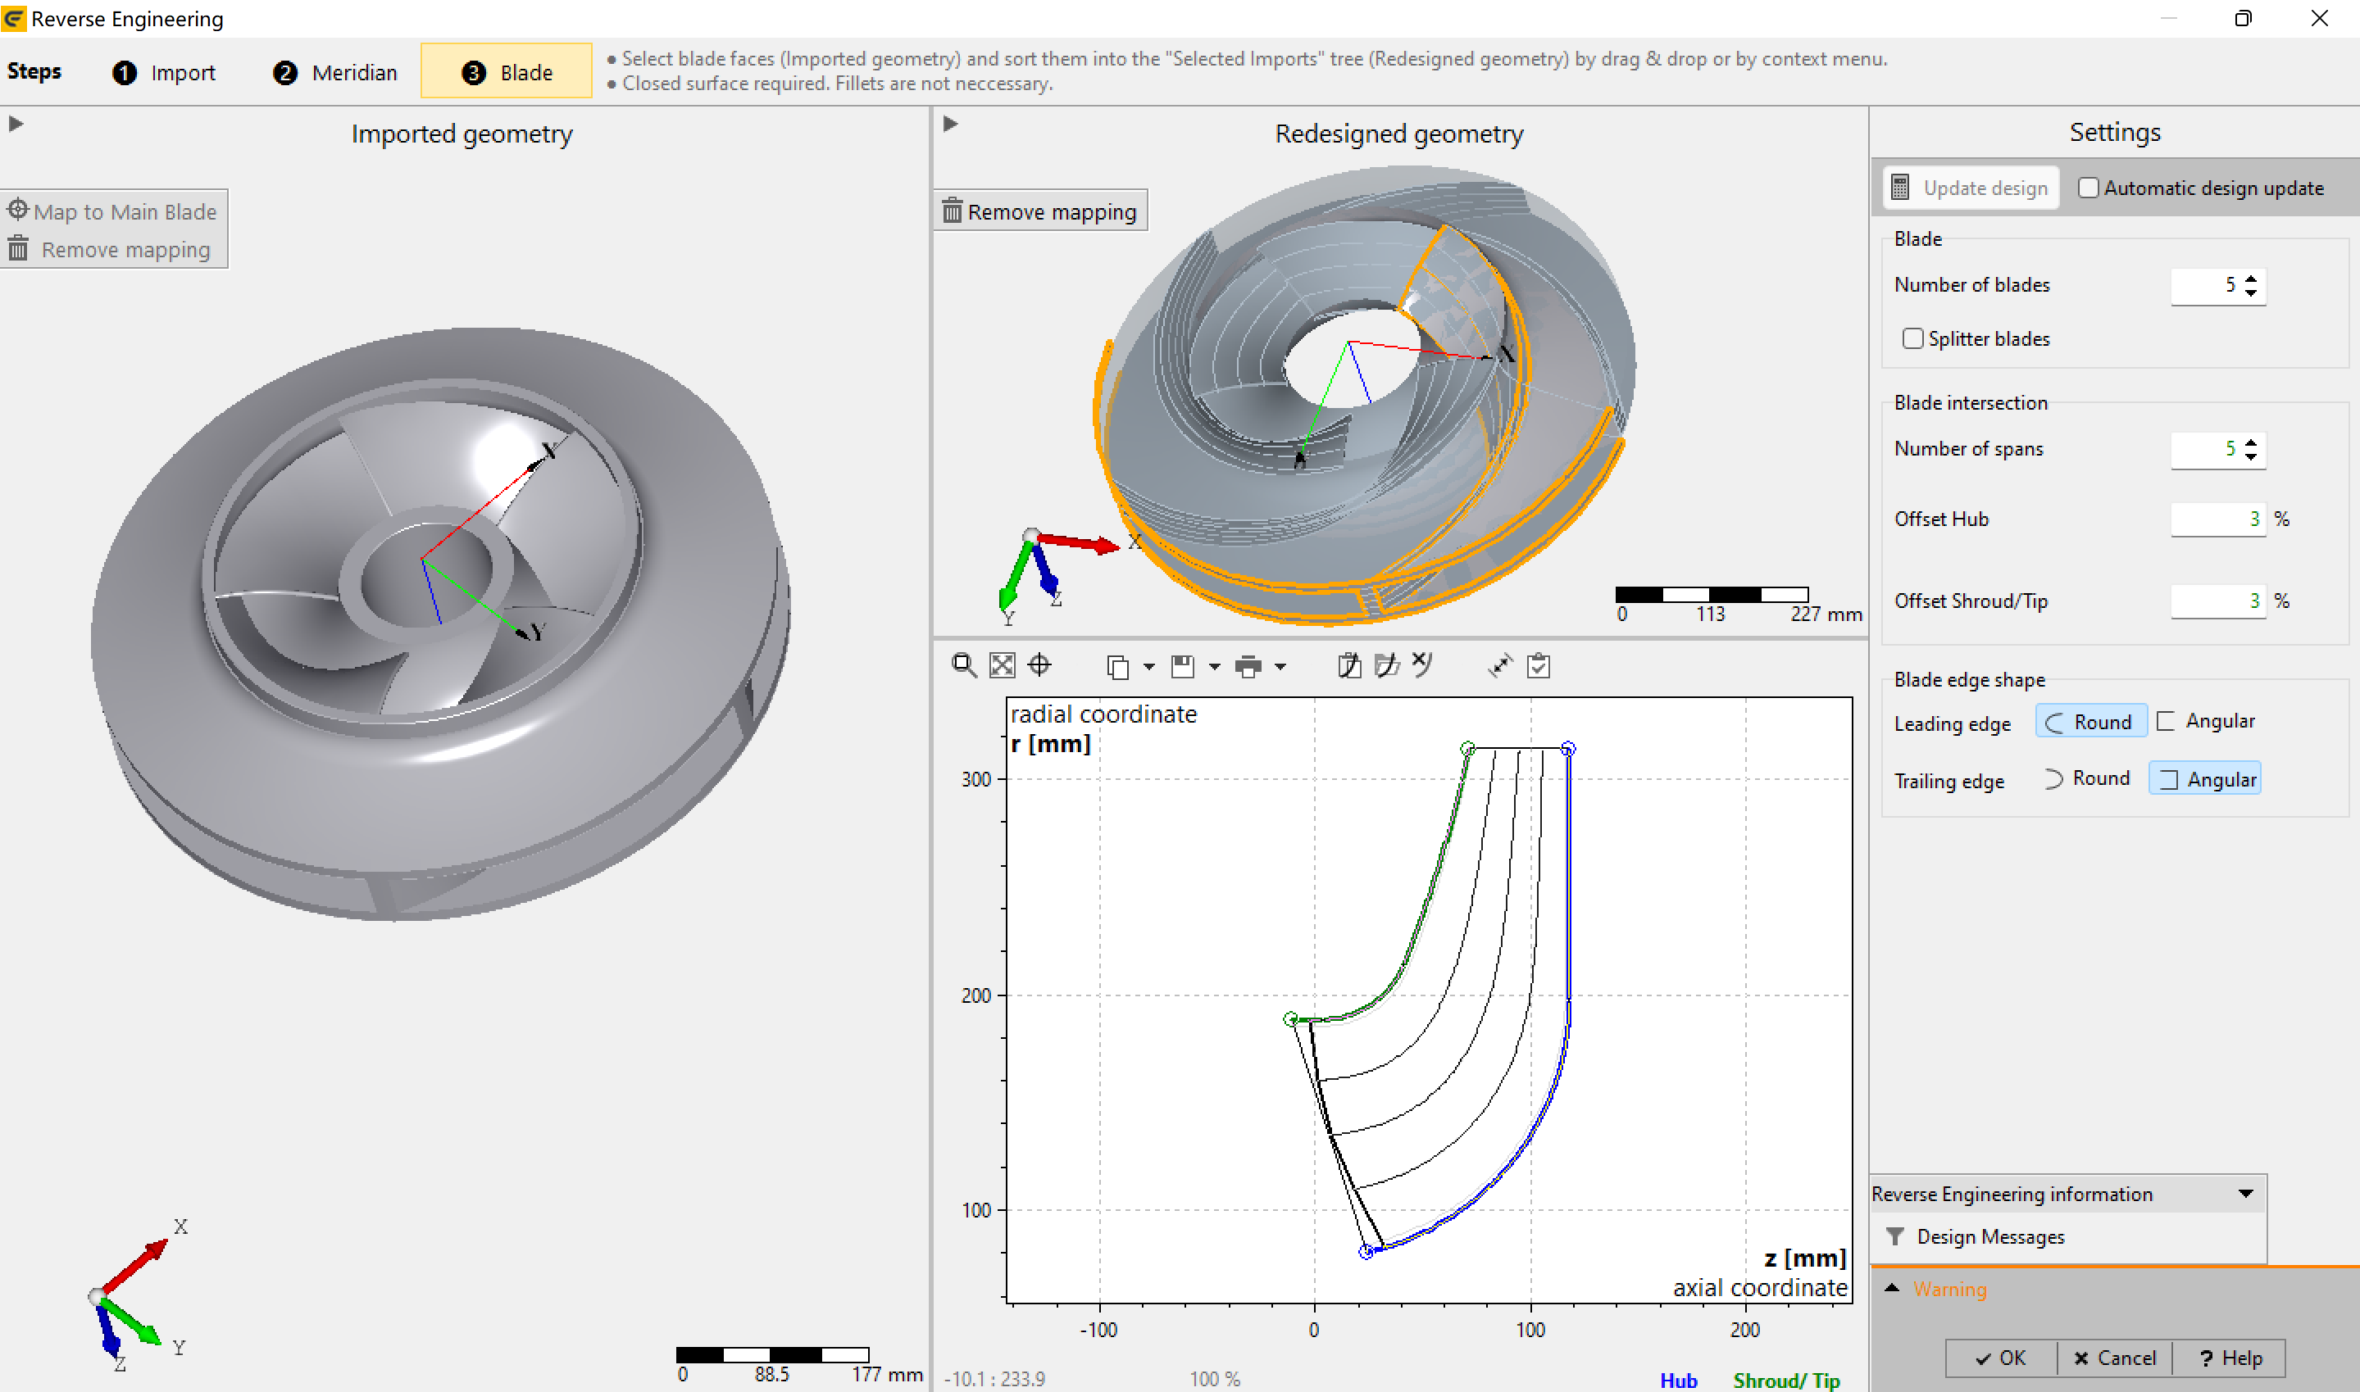Click the green Shroud/Tip start point on diagram
2360x1392 pixels.
[1291, 1018]
